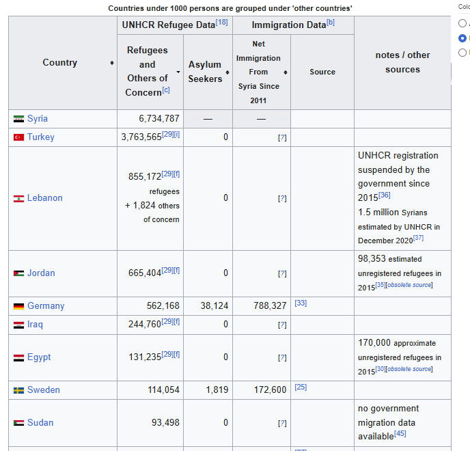Click 'obsolete source' tag in Egypt notes

409,369
